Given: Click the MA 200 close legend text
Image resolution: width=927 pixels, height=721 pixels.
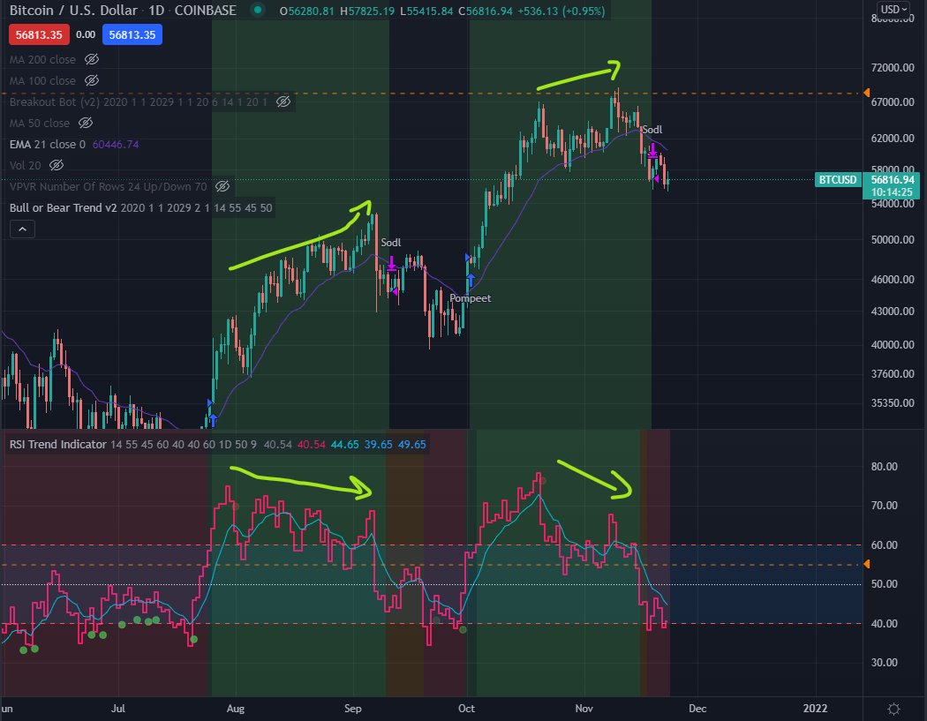Looking at the screenshot, I should 42,59.
